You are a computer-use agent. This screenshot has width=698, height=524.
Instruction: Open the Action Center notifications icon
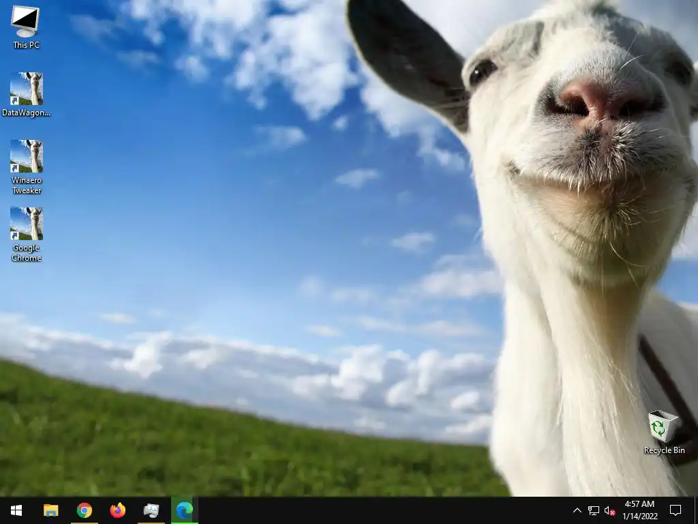(x=676, y=510)
